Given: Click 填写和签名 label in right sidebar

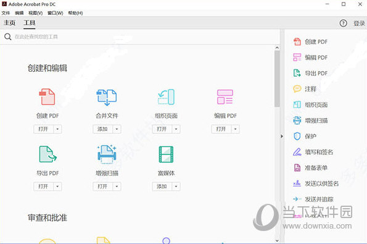Looking at the screenshot, I should 319,152.
